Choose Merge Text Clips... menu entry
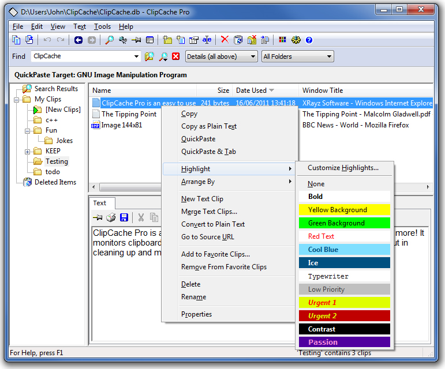 tap(209, 212)
